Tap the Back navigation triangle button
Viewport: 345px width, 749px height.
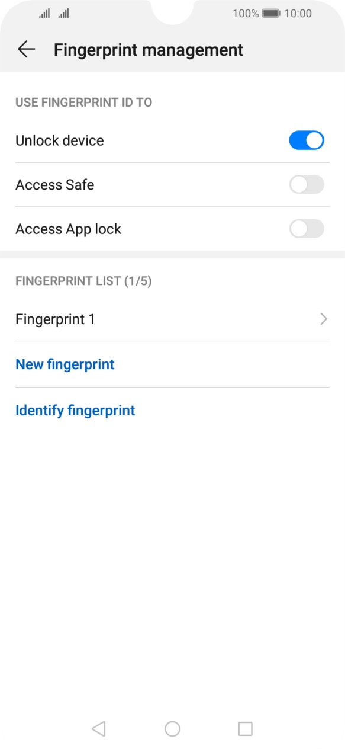click(98, 728)
